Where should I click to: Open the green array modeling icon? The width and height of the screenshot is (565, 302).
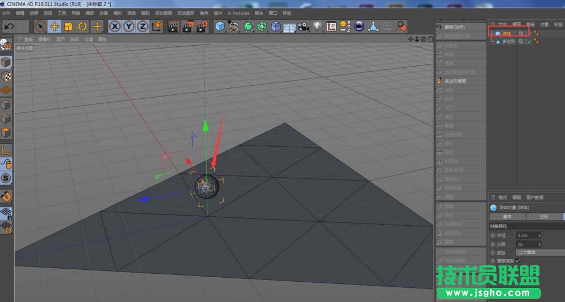point(262,27)
